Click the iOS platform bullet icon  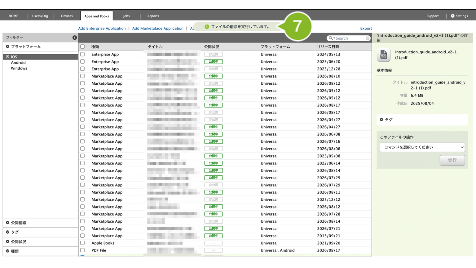pyautogui.click(x=8, y=57)
